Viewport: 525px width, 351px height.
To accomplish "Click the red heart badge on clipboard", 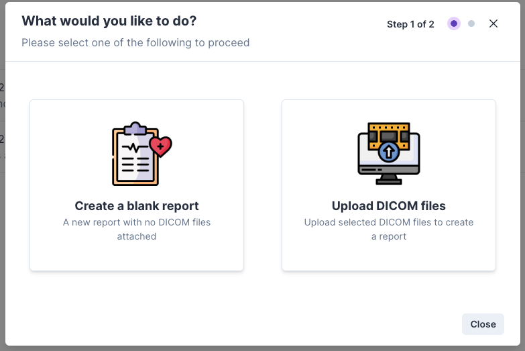I will point(161,146).
